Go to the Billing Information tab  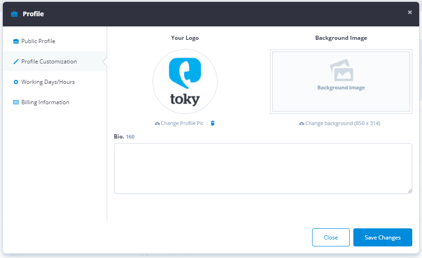point(45,102)
